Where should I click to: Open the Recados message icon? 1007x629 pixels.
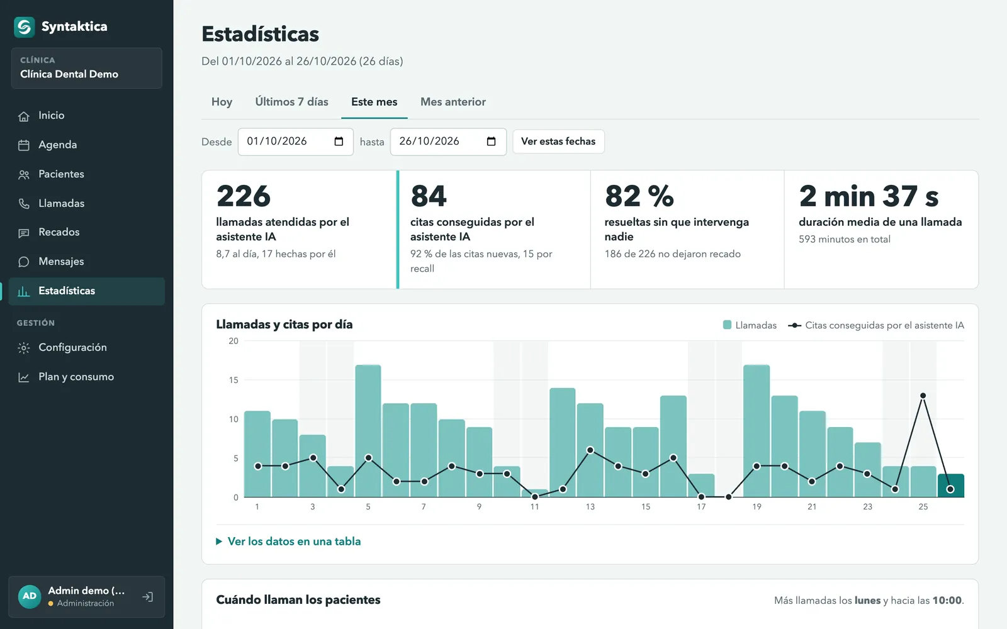point(24,233)
